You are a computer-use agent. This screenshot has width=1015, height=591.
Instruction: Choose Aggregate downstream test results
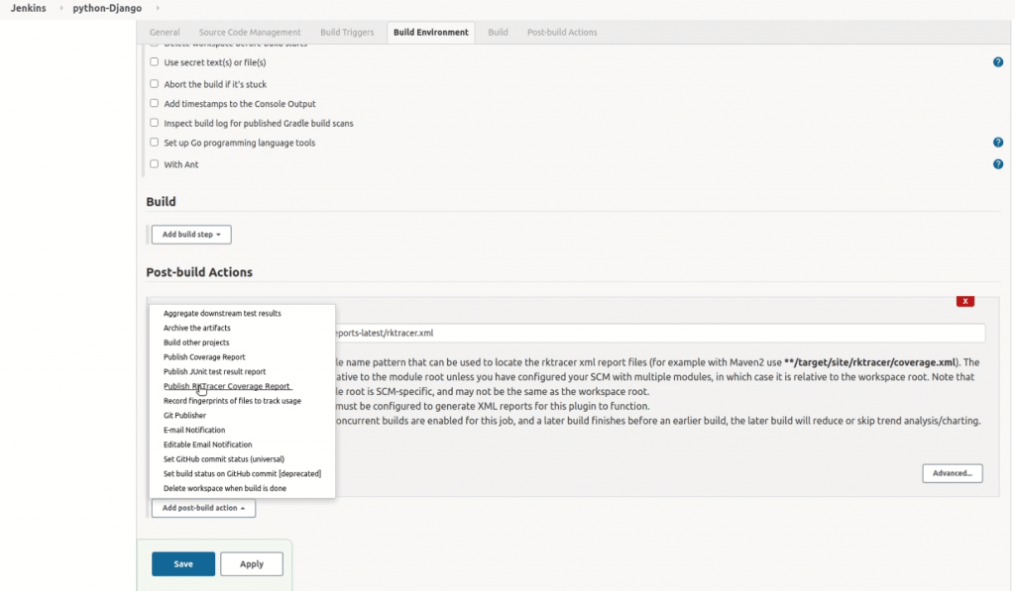coord(222,313)
